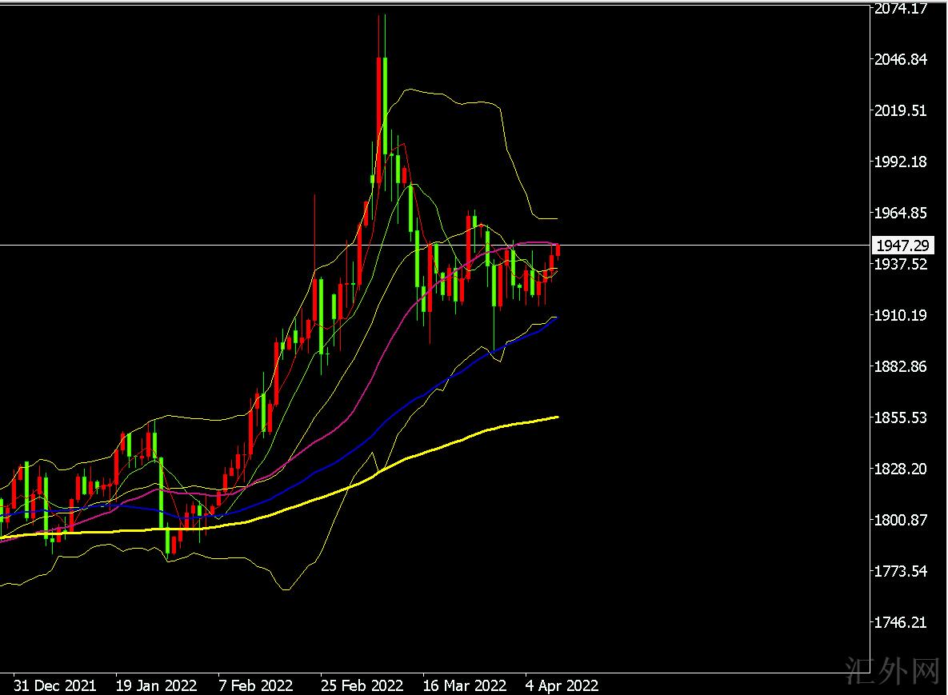This screenshot has height=695, width=948.
Task: Click the 汇外网 watermark logo
Action: click(892, 671)
